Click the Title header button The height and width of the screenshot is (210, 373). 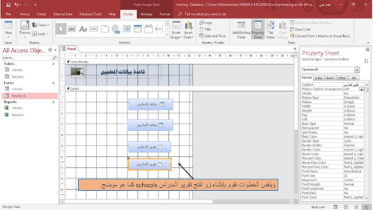click(x=205, y=29)
